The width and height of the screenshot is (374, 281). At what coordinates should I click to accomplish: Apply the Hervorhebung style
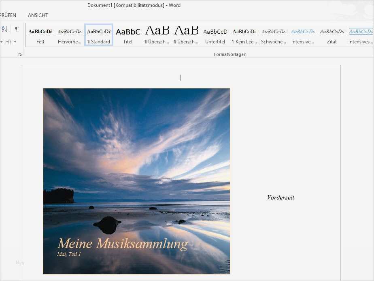tap(70, 35)
